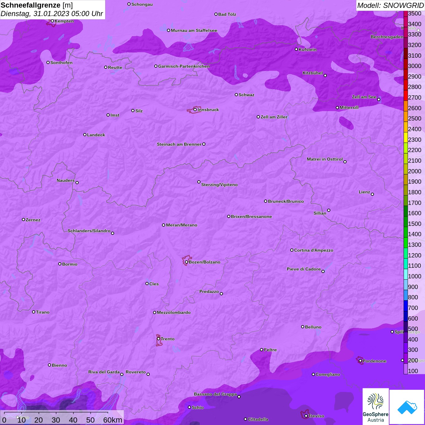
Task: Click the "Riva del Garda" label
Action: pyautogui.click(x=104, y=372)
